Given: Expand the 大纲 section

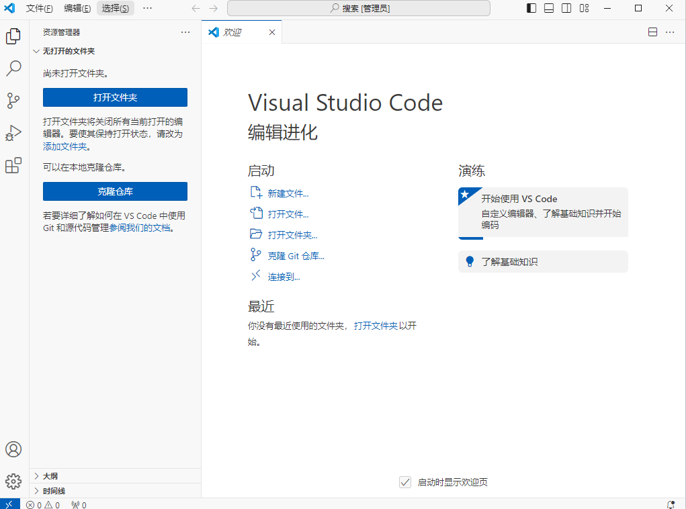Looking at the screenshot, I should tap(36, 476).
